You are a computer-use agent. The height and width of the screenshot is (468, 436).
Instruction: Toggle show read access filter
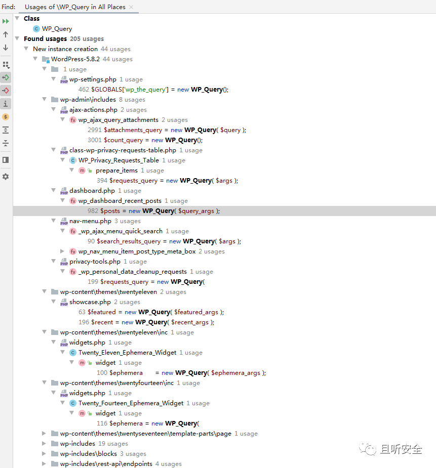pos(6,77)
